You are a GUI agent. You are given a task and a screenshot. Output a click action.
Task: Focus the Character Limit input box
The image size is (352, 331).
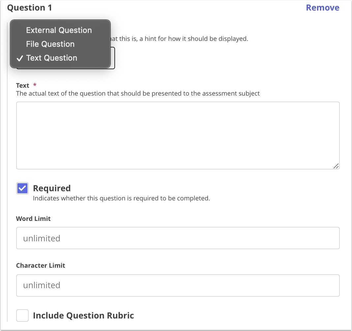pyautogui.click(x=178, y=285)
